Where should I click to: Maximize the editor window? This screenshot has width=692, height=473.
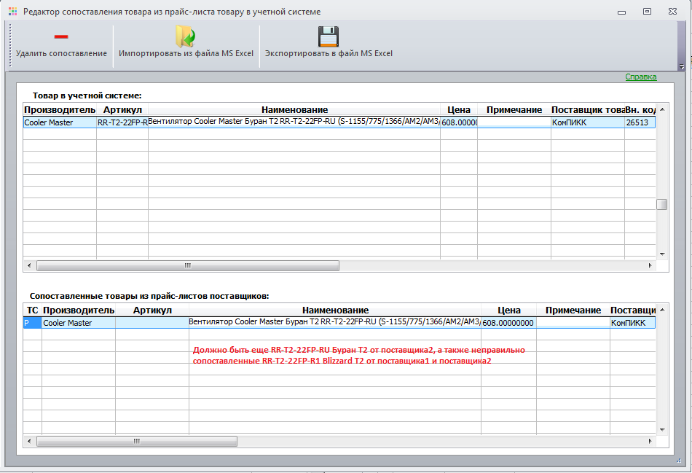(647, 12)
